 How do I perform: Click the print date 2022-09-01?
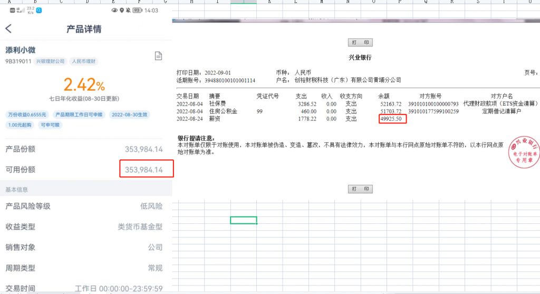218,73
